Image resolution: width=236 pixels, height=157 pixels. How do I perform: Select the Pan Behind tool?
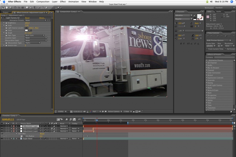click(x=23, y=8)
